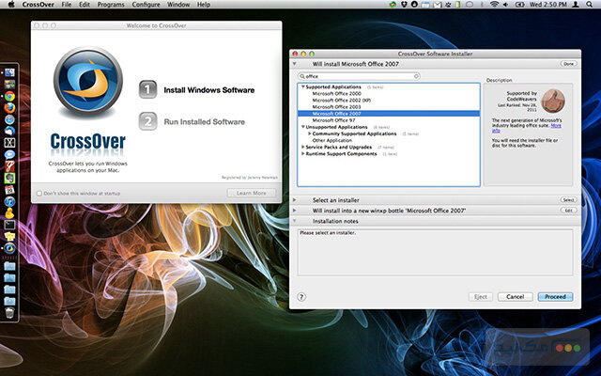This screenshot has width=601, height=376.
Task: Click the volume speaker icon in menu bar
Action: [505, 5]
